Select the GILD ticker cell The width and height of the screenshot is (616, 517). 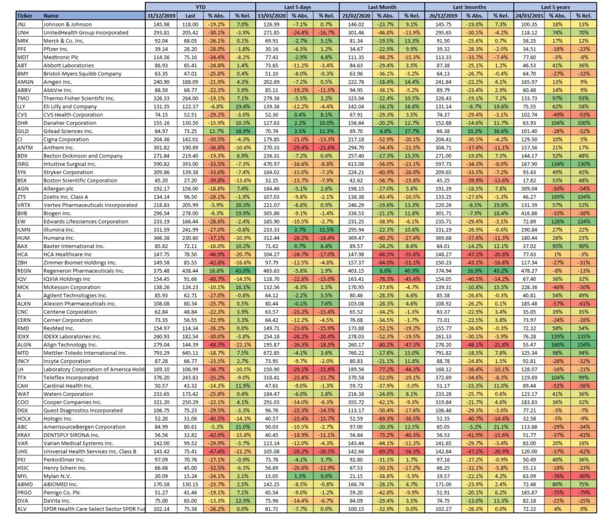point(29,131)
